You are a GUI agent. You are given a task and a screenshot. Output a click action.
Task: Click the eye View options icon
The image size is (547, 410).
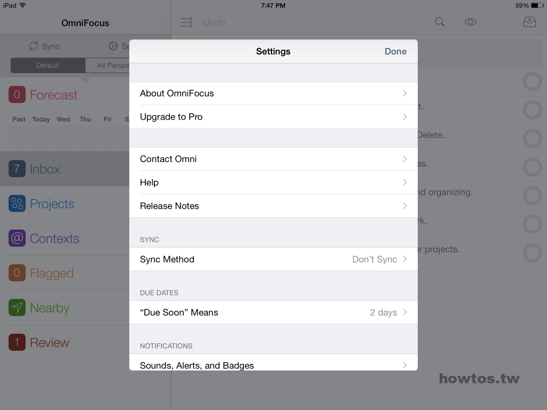point(470,22)
